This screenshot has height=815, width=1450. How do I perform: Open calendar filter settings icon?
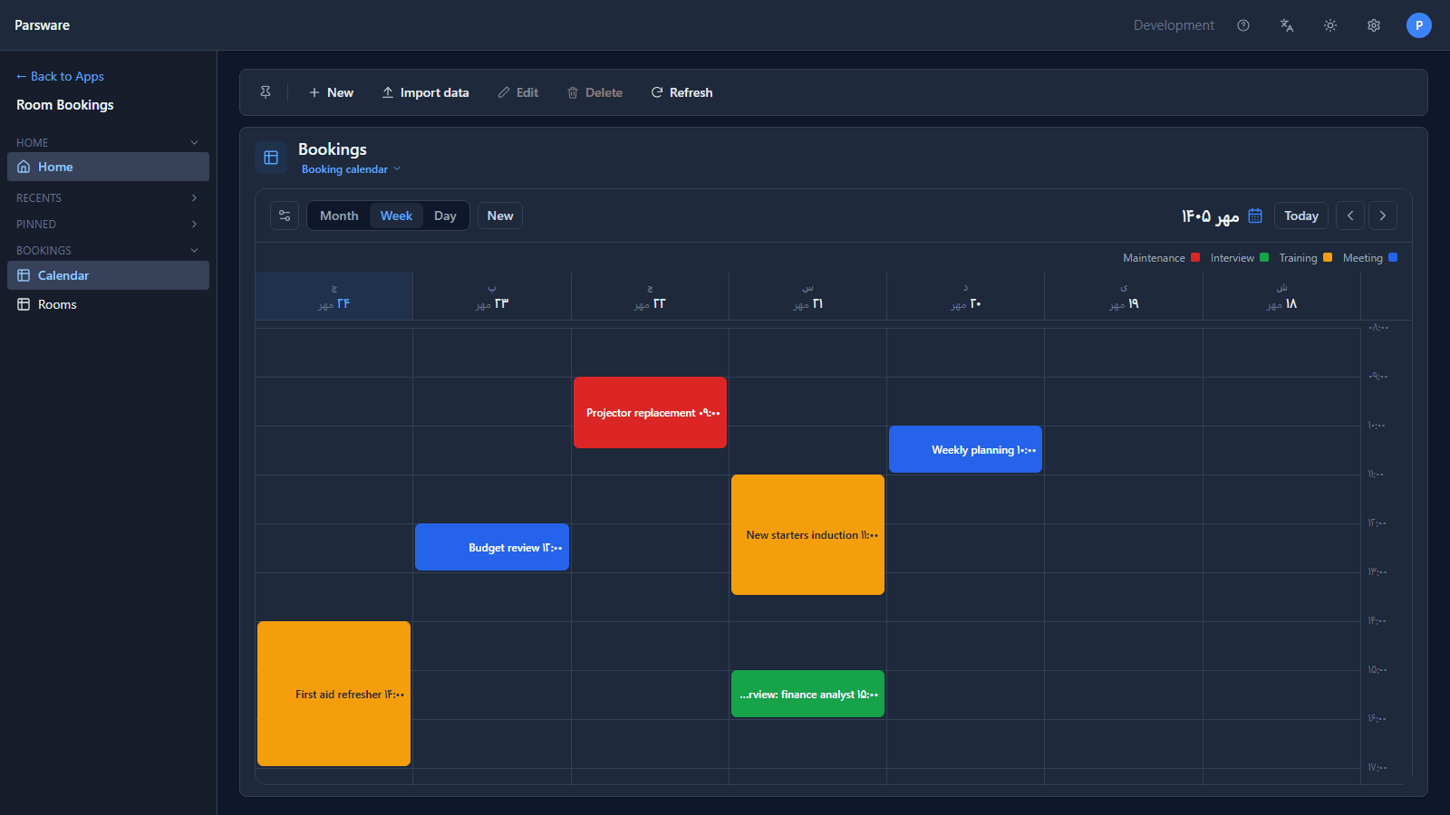pyautogui.click(x=285, y=216)
